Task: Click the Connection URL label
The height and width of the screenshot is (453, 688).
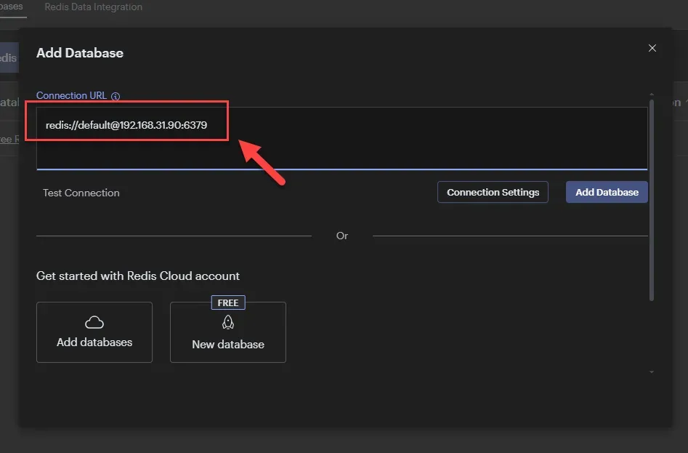Action: pos(71,96)
